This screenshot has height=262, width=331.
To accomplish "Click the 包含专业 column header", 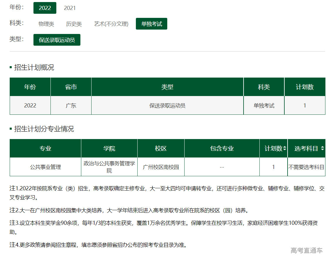I will coord(222,148).
